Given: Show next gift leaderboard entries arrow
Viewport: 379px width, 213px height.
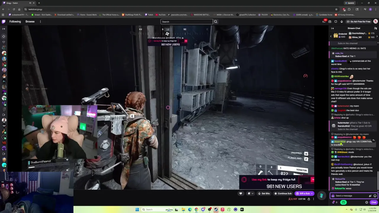Looking at the screenshot, I should 377,36.
